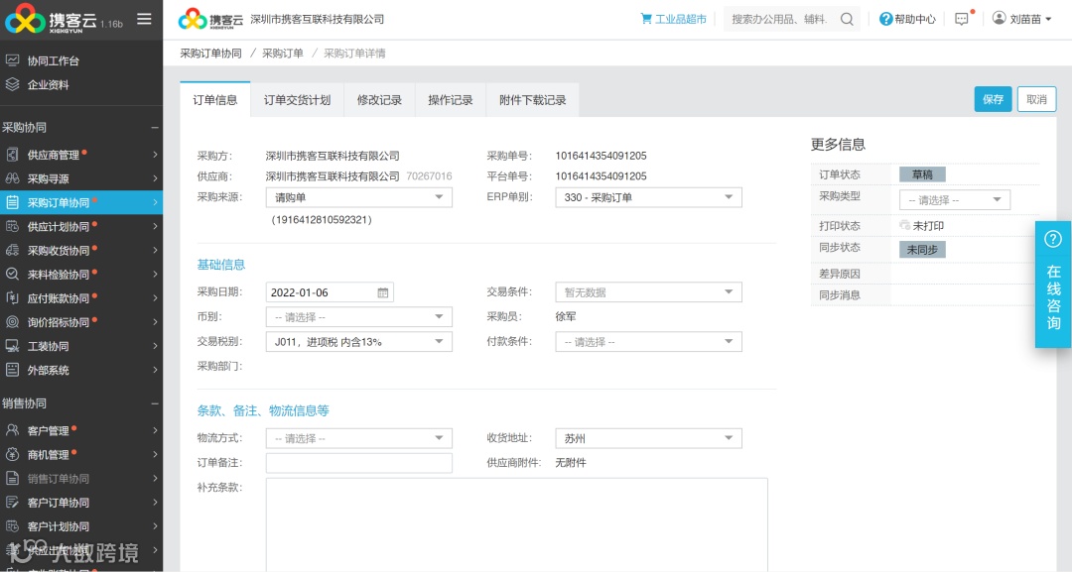
Task: Switch to the 附件下载记录 tab
Action: pyautogui.click(x=533, y=100)
